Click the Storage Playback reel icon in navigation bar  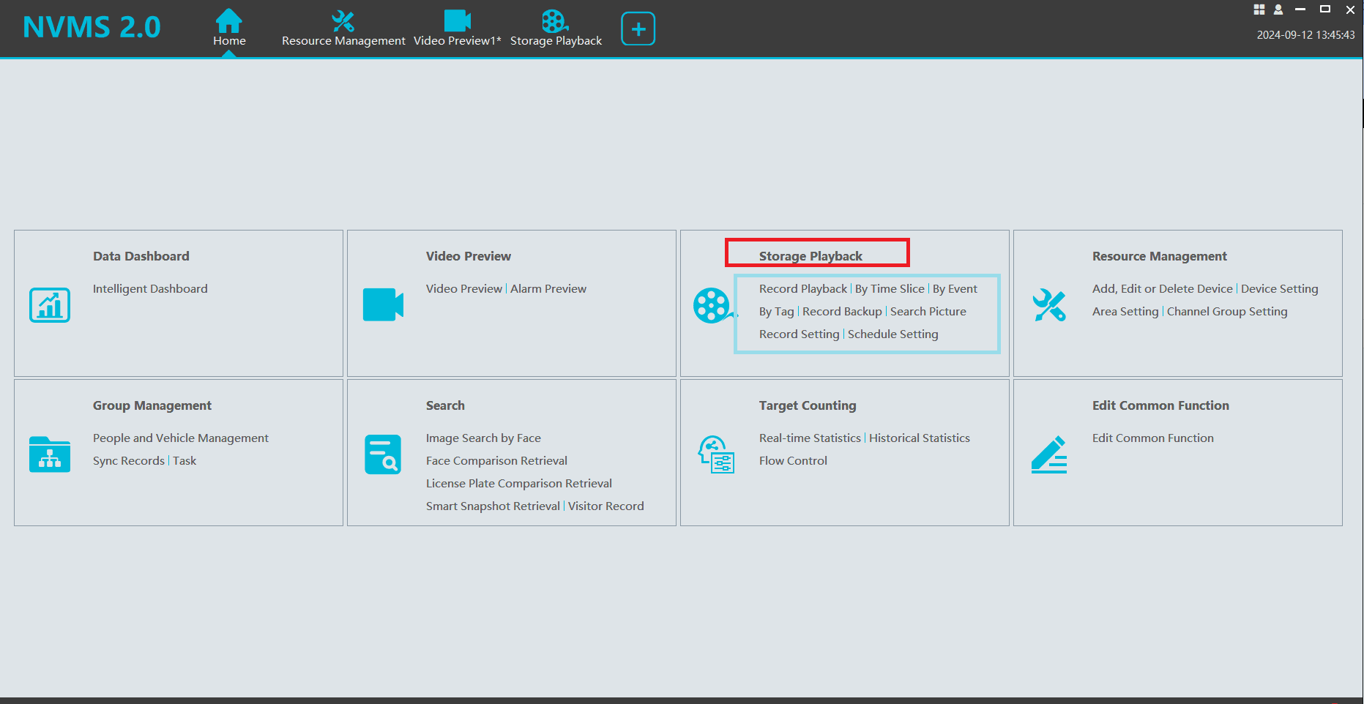tap(555, 20)
